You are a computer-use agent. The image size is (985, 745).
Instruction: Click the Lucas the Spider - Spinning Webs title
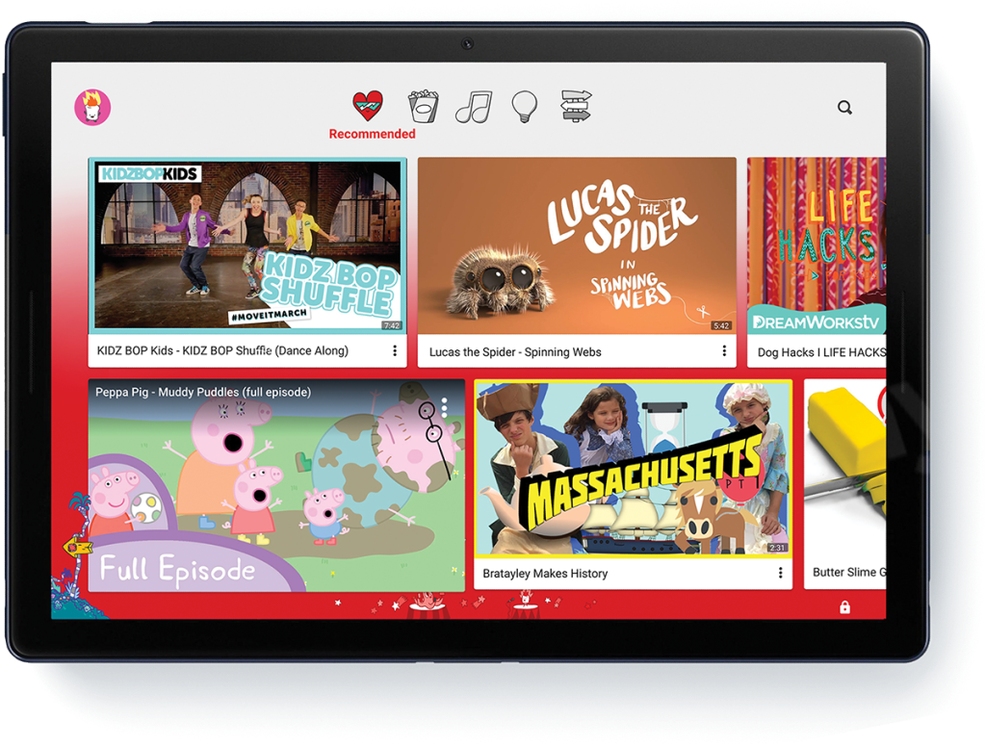coord(515,352)
